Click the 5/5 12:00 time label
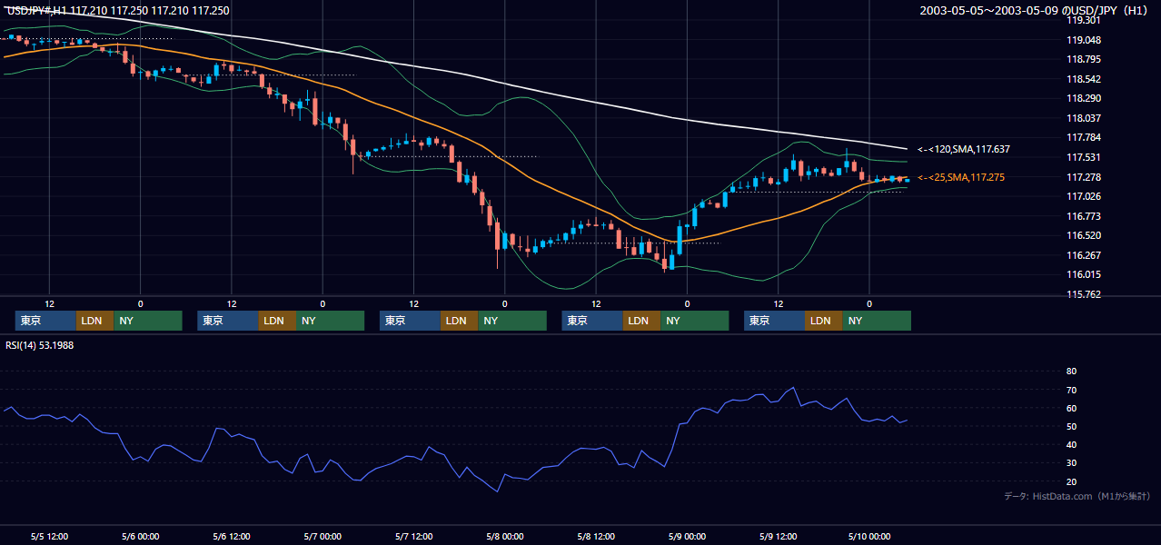 (49, 536)
